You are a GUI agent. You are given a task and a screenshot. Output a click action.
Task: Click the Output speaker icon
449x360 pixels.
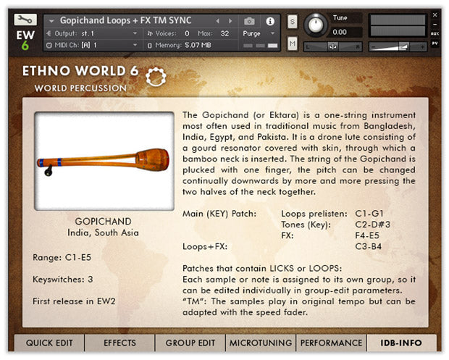tap(49, 33)
